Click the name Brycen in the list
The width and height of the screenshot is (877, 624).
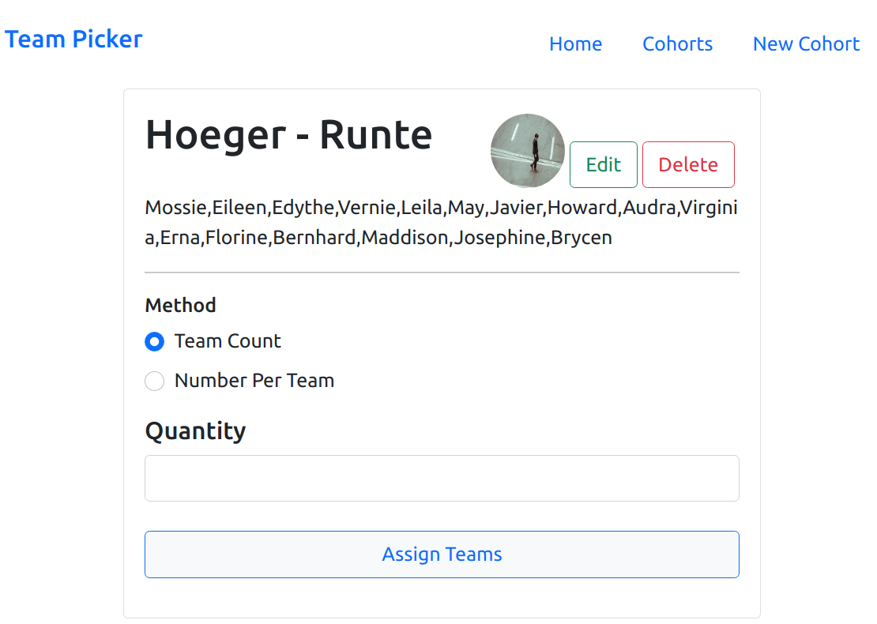[582, 237]
